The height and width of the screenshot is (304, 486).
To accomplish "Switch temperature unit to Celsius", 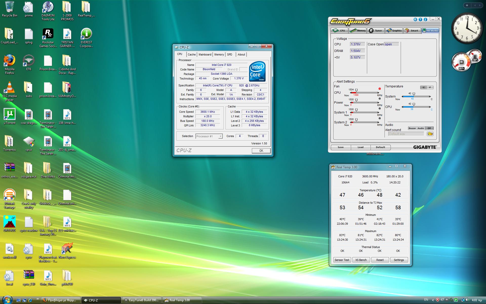I will (x=423, y=87).
